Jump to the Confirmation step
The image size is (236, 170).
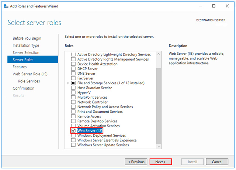[24, 88]
